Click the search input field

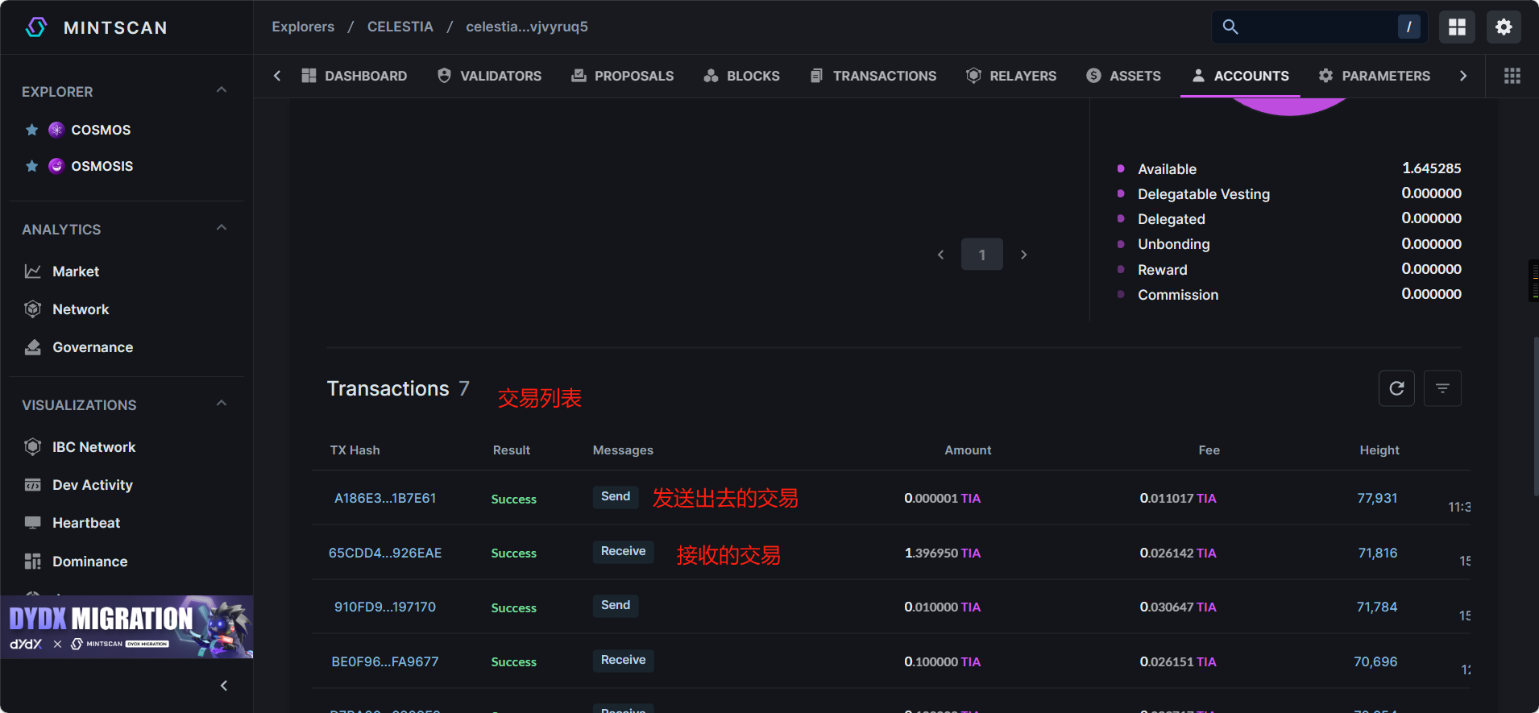(1319, 27)
